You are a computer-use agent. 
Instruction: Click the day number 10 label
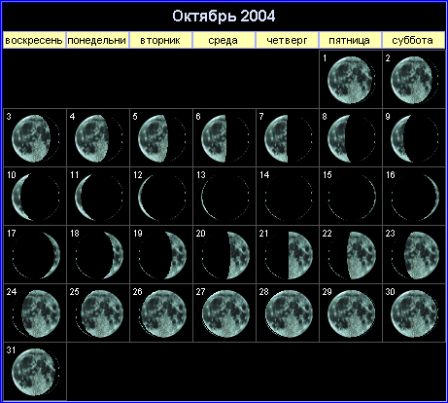point(12,175)
